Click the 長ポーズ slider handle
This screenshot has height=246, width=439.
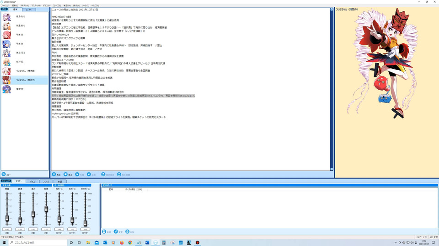(x=72, y=220)
